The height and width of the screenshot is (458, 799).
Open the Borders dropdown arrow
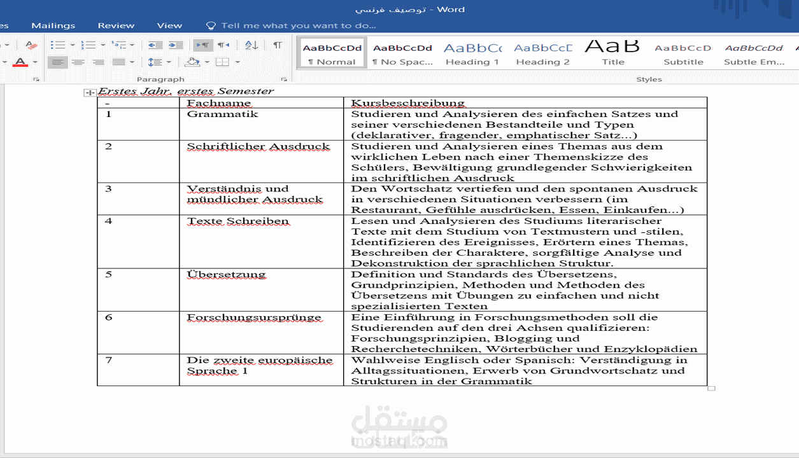(x=237, y=62)
